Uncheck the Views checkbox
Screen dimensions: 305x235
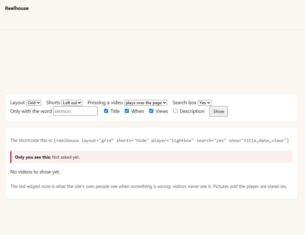click(x=151, y=111)
